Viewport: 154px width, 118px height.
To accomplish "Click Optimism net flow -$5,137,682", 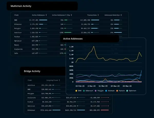I will (95, 106).
